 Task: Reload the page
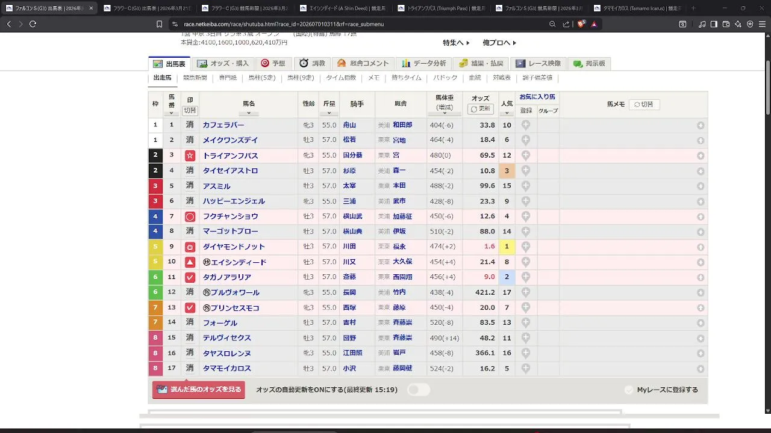pyautogui.click(x=33, y=24)
